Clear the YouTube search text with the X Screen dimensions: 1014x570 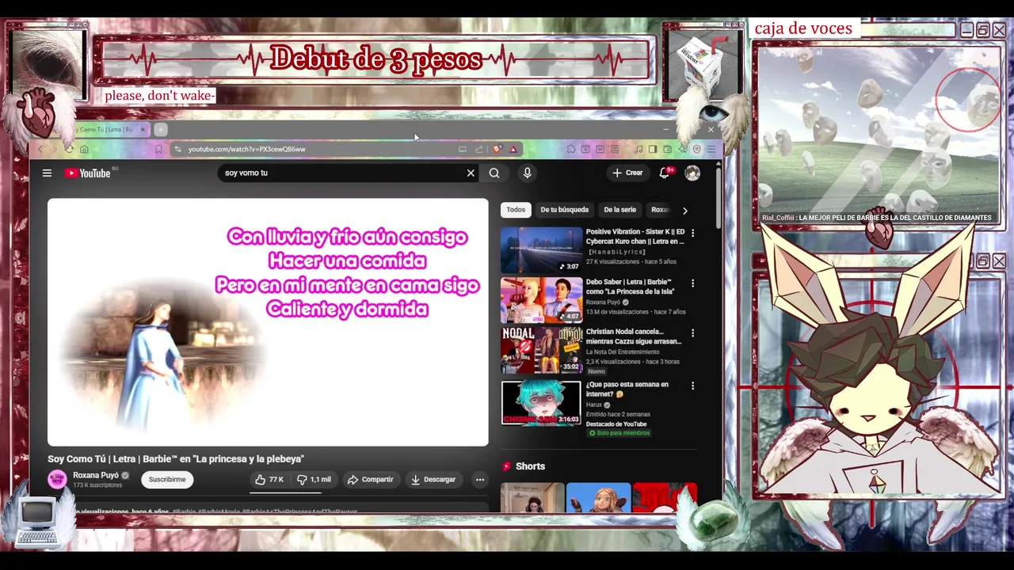pos(471,173)
